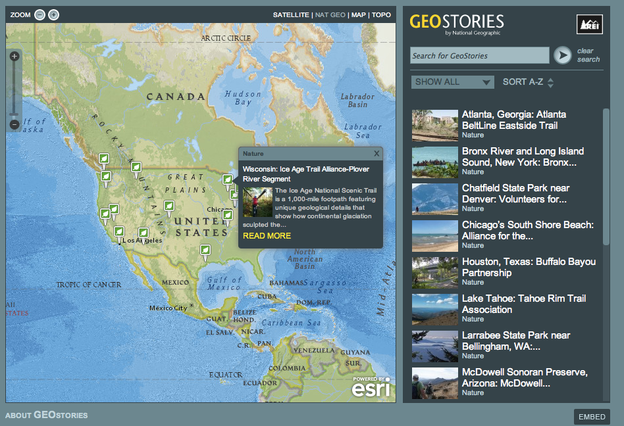Switch to Topo basemap
This screenshot has height=426, width=624.
(381, 14)
